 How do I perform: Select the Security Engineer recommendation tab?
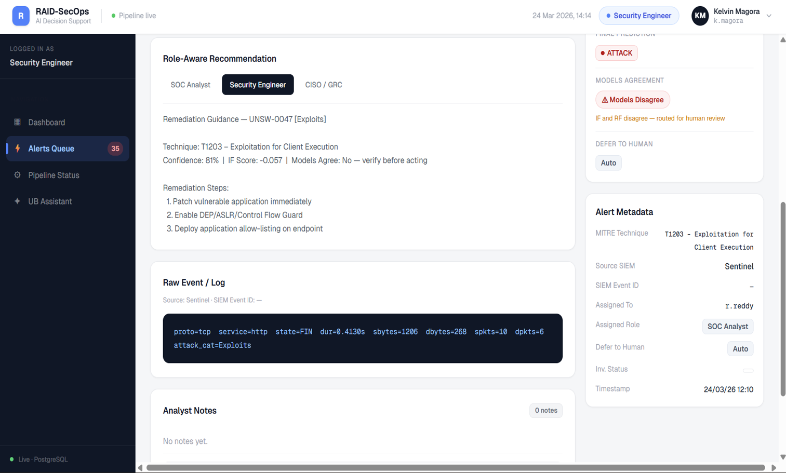point(258,85)
